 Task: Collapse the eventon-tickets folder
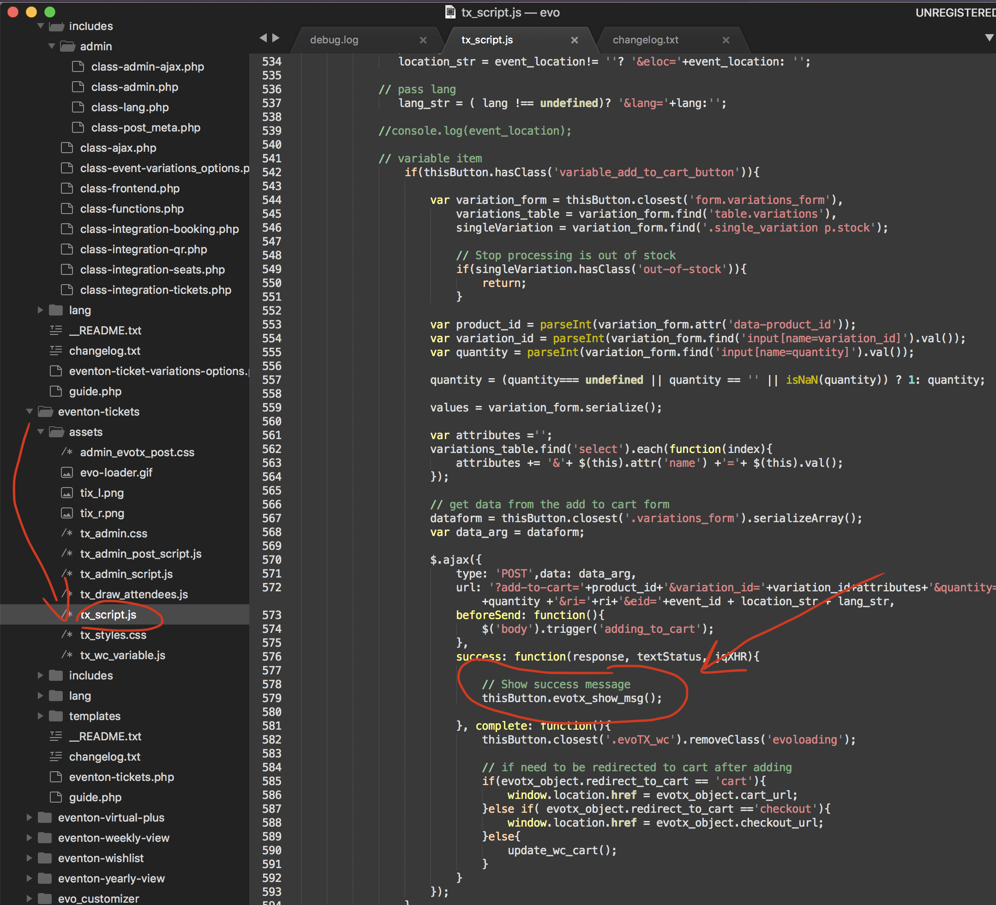pos(30,411)
